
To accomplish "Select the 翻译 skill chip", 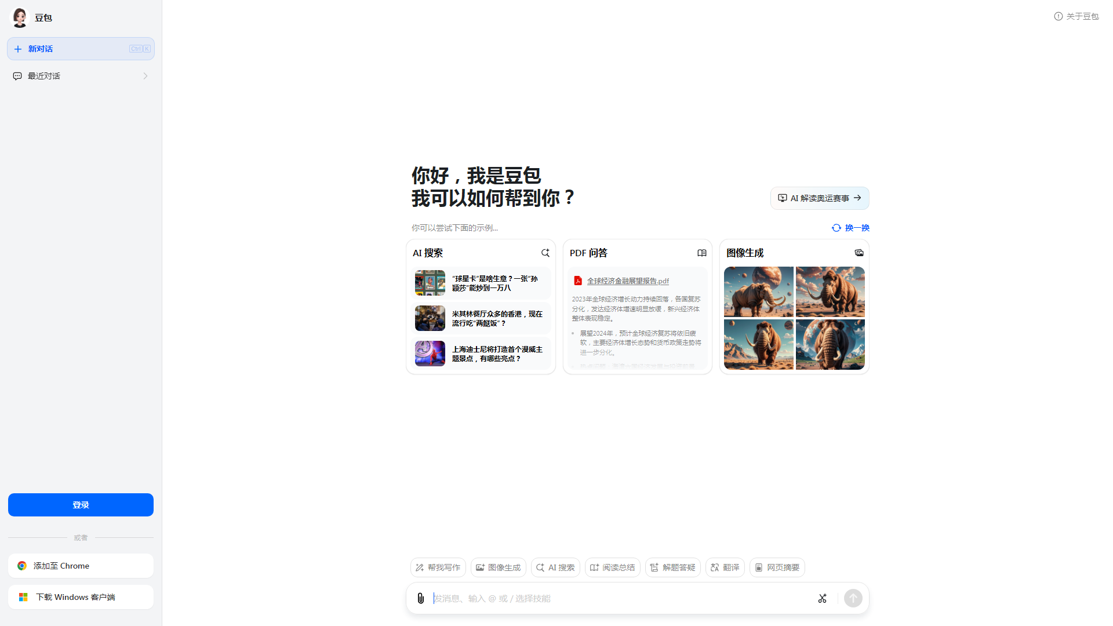I will coord(725,567).
